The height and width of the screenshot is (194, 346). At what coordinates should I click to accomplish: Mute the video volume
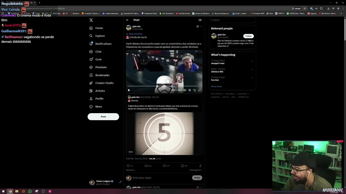185,90
